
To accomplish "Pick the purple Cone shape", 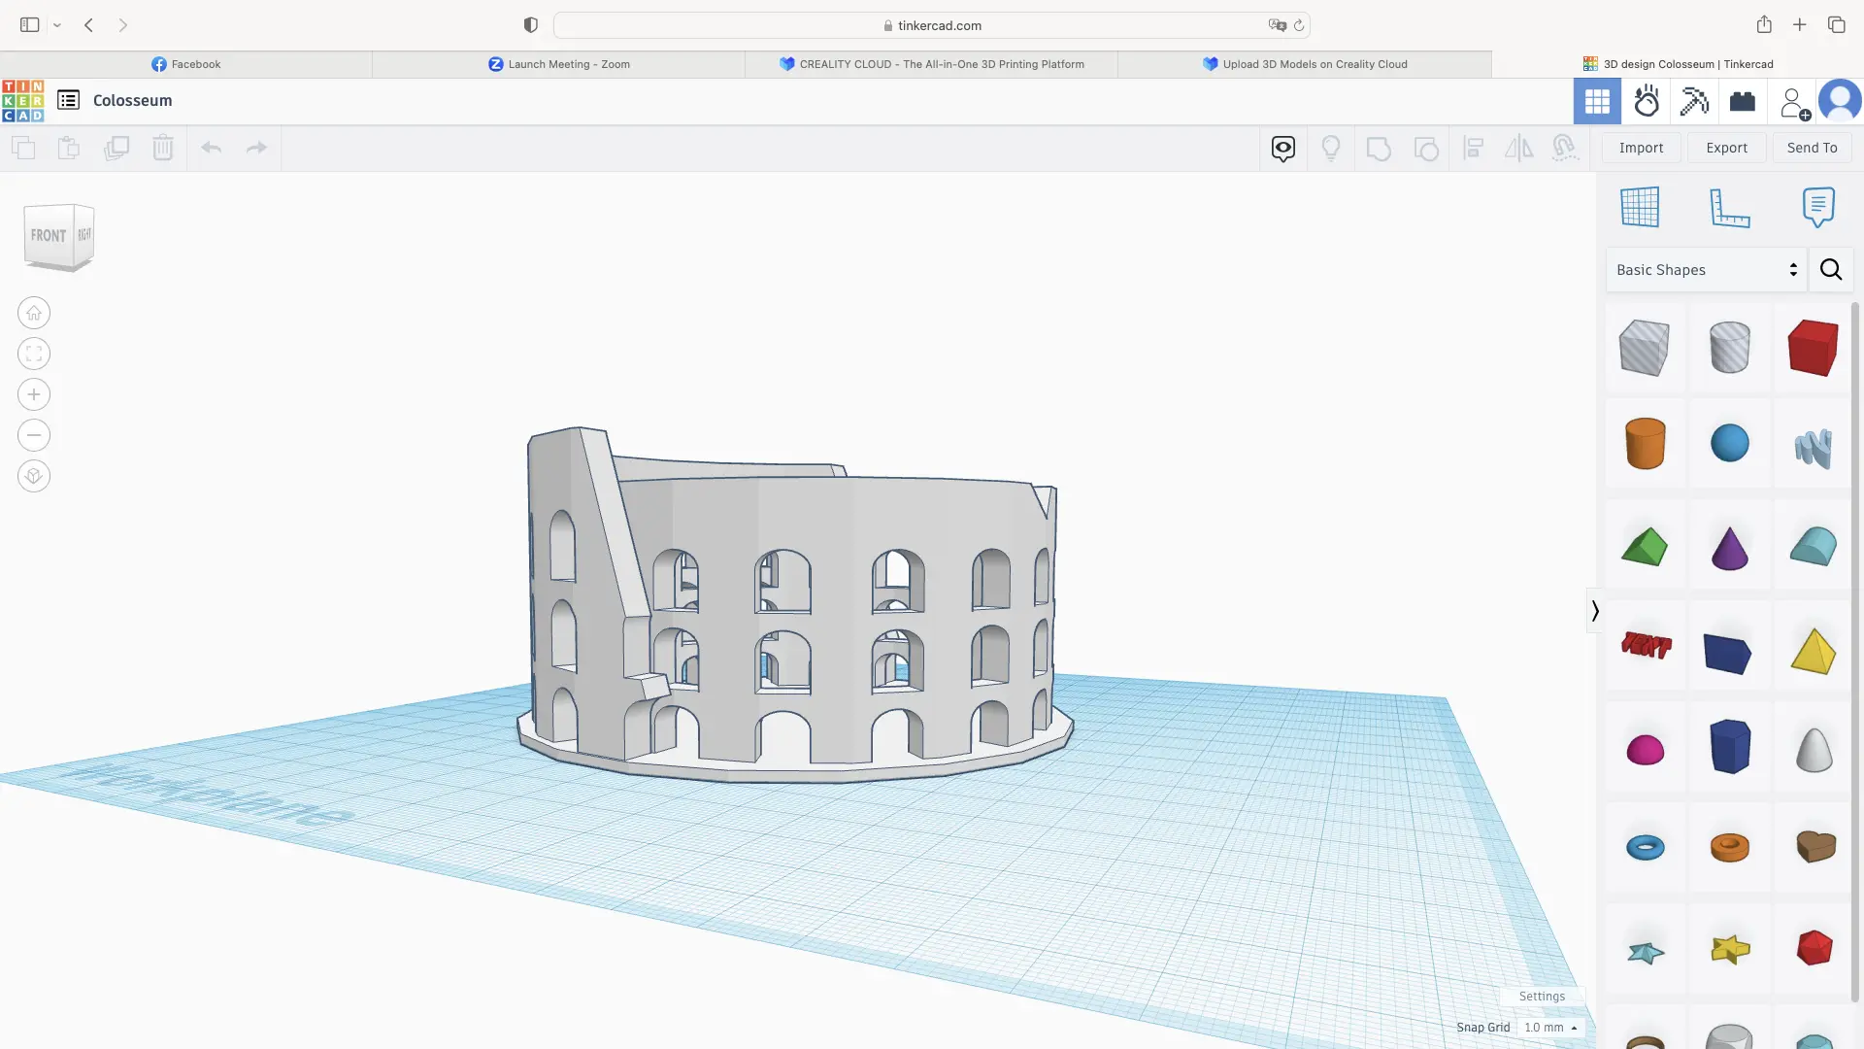I will point(1729,548).
